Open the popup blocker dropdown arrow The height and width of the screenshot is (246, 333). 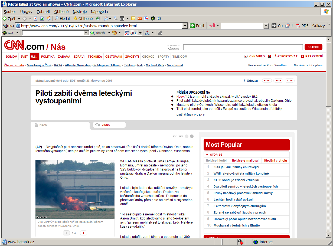click(x=140, y=33)
